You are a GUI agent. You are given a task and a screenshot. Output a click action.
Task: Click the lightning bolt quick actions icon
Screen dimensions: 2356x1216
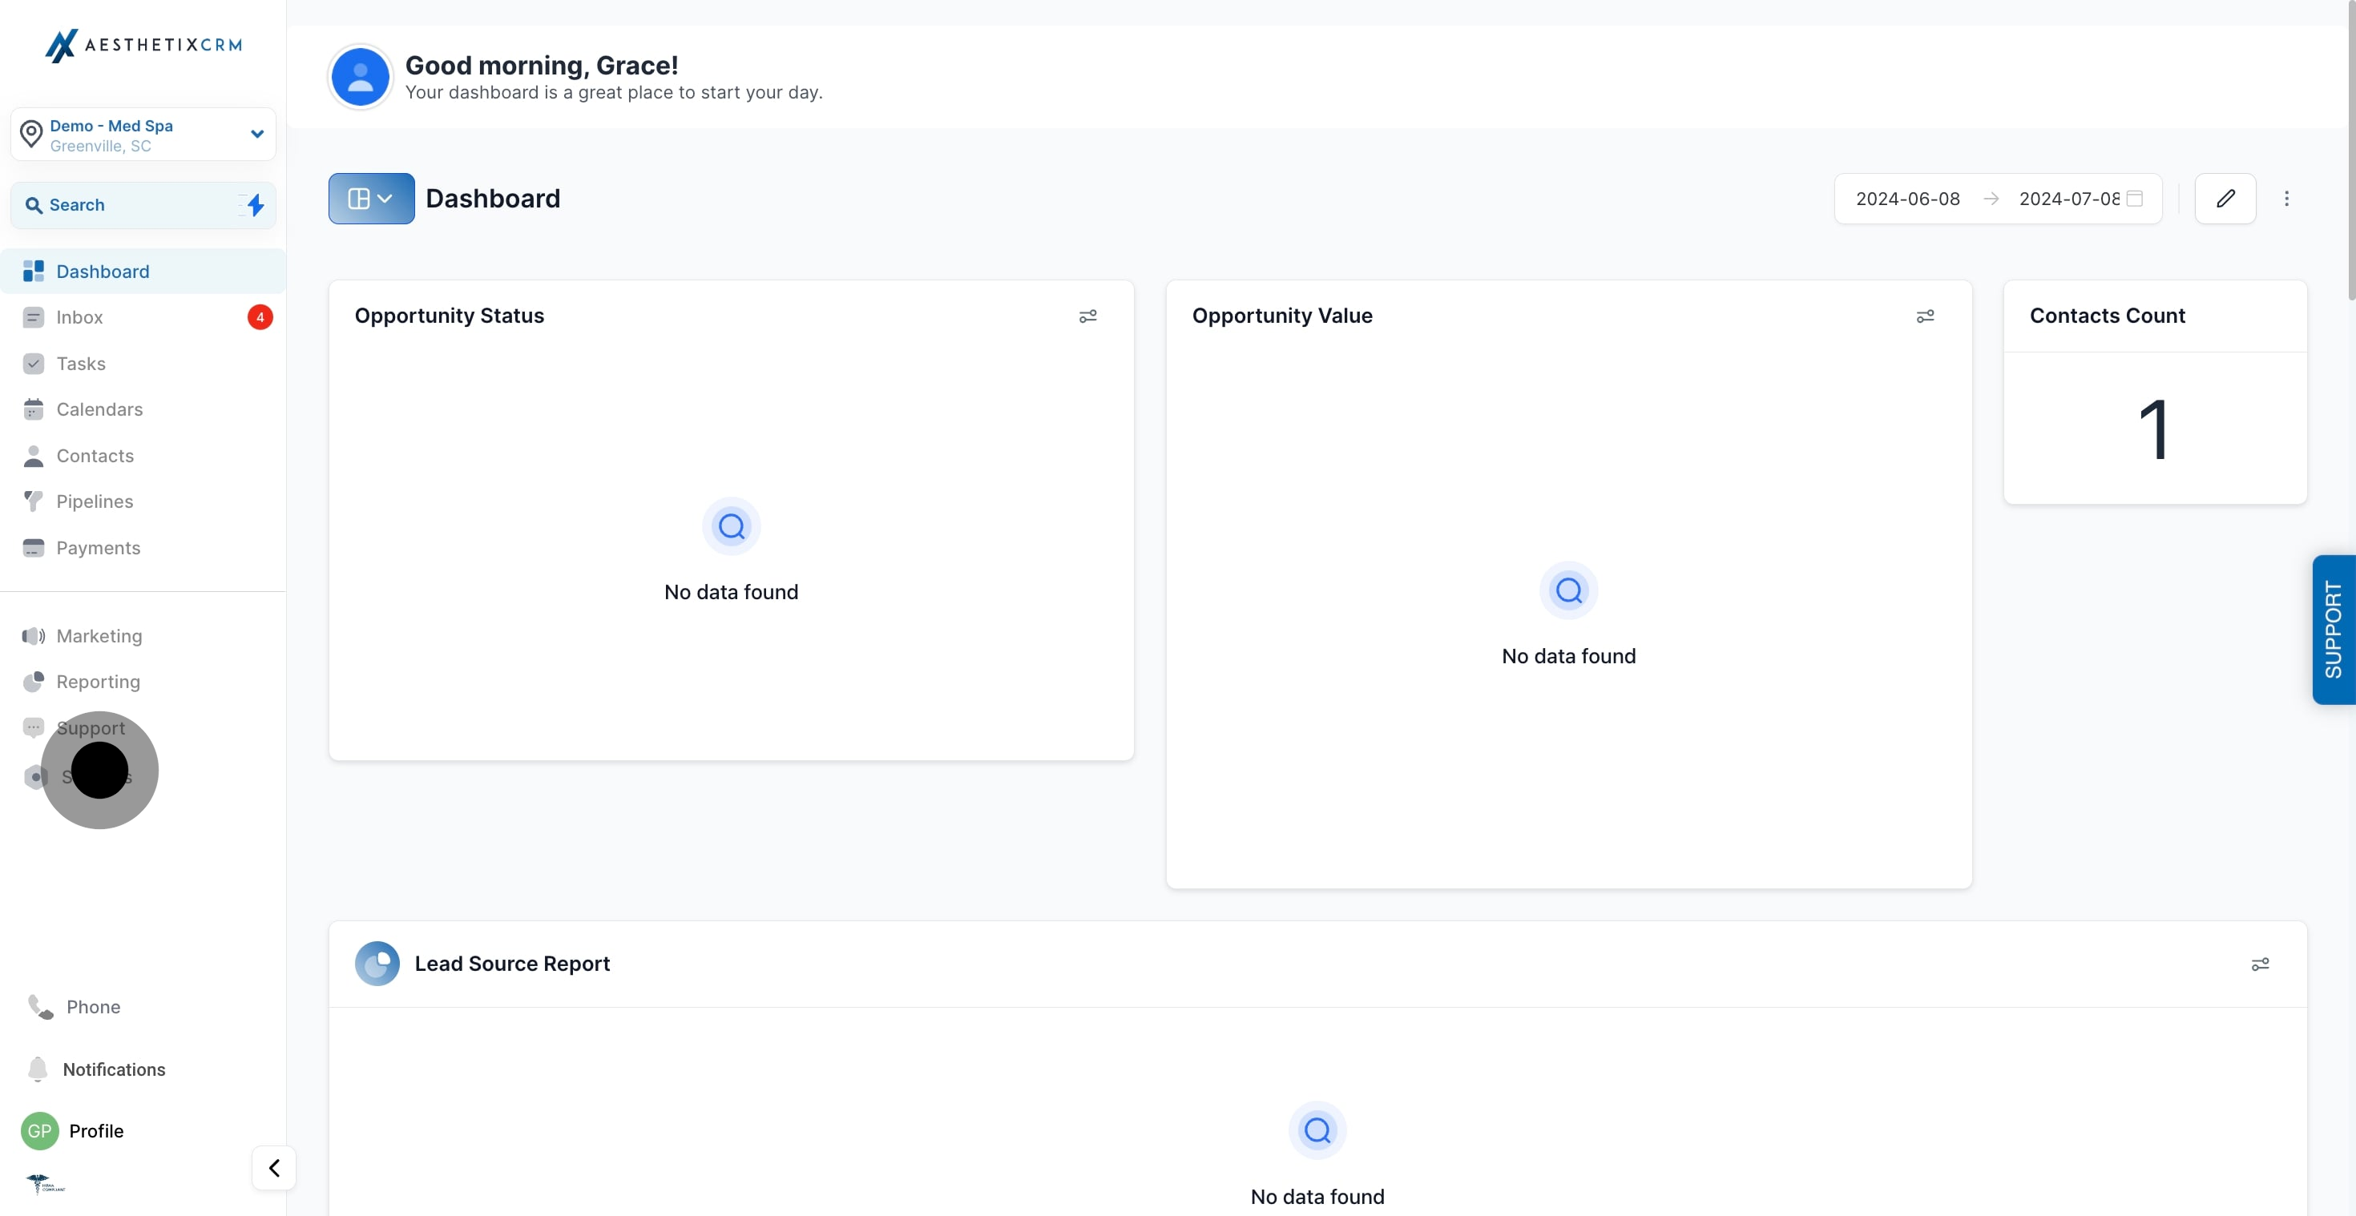[x=255, y=205]
